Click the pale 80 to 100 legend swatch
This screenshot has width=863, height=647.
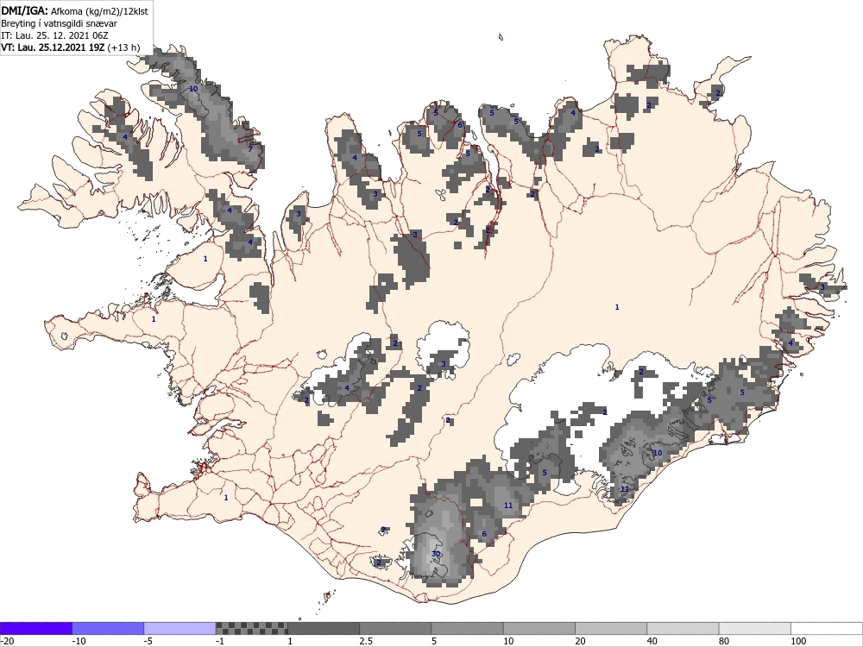click(754, 628)
